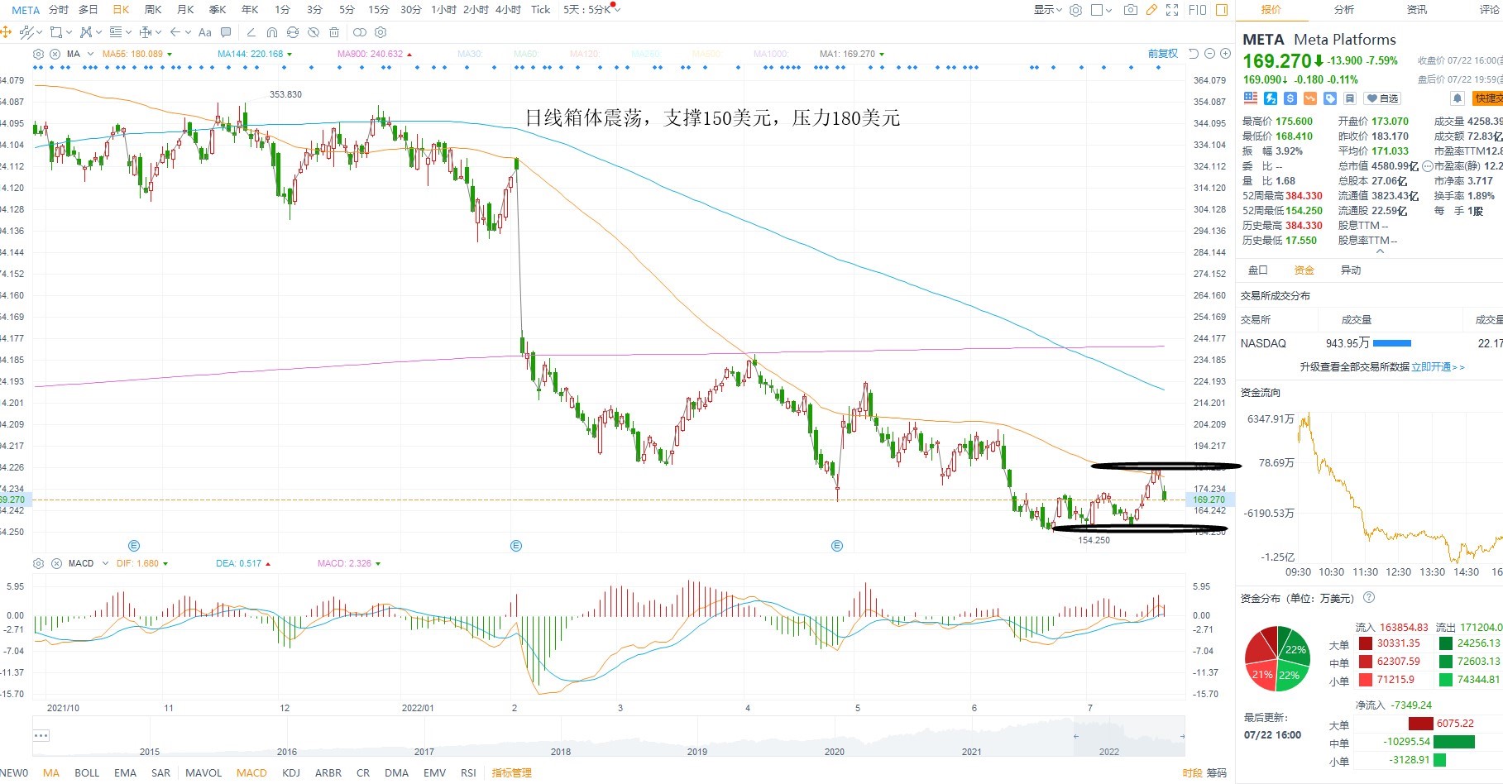Open the 5天:5分K period dropdown

coord(591,10)
